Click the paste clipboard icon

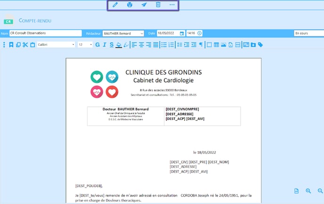click(x=32, y=45)
